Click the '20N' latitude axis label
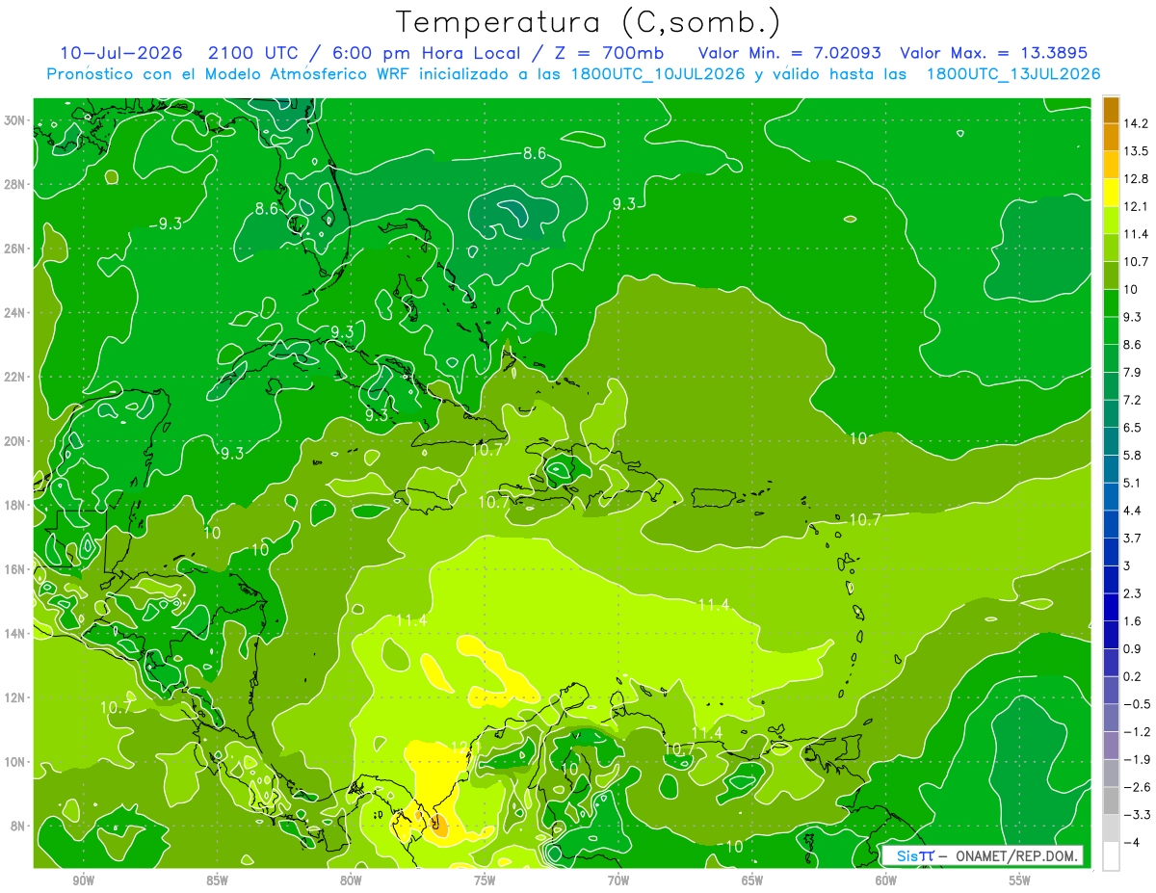The image size is (1156, 893). click(x=16, y=441)
